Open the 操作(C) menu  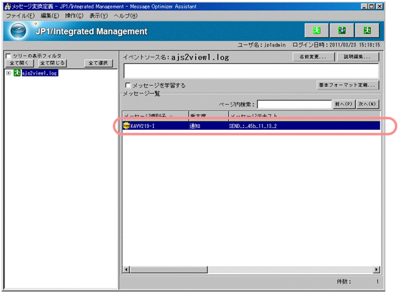point(74,16)
